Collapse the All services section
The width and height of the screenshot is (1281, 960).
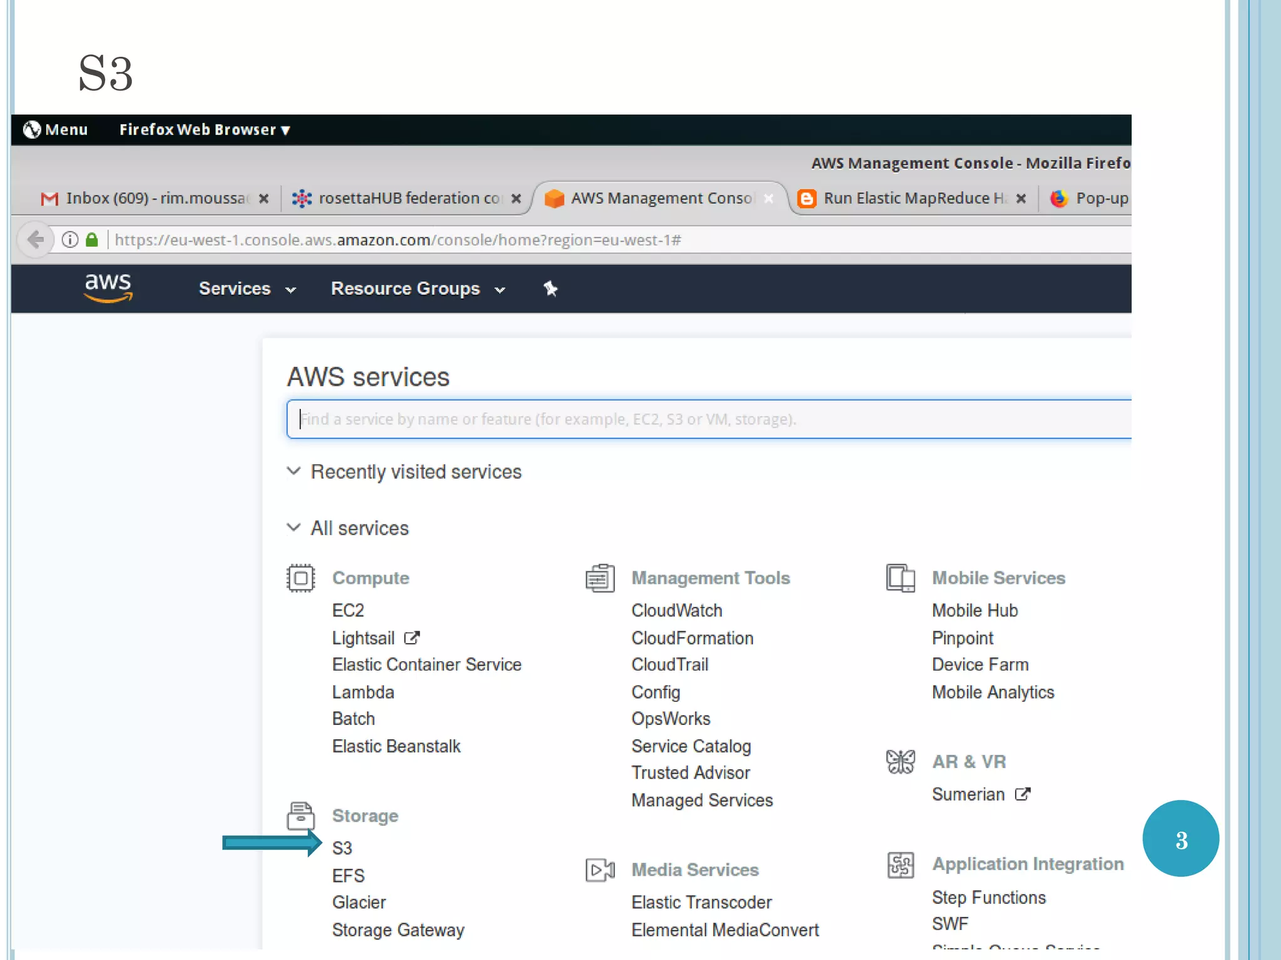click(294, 528)
